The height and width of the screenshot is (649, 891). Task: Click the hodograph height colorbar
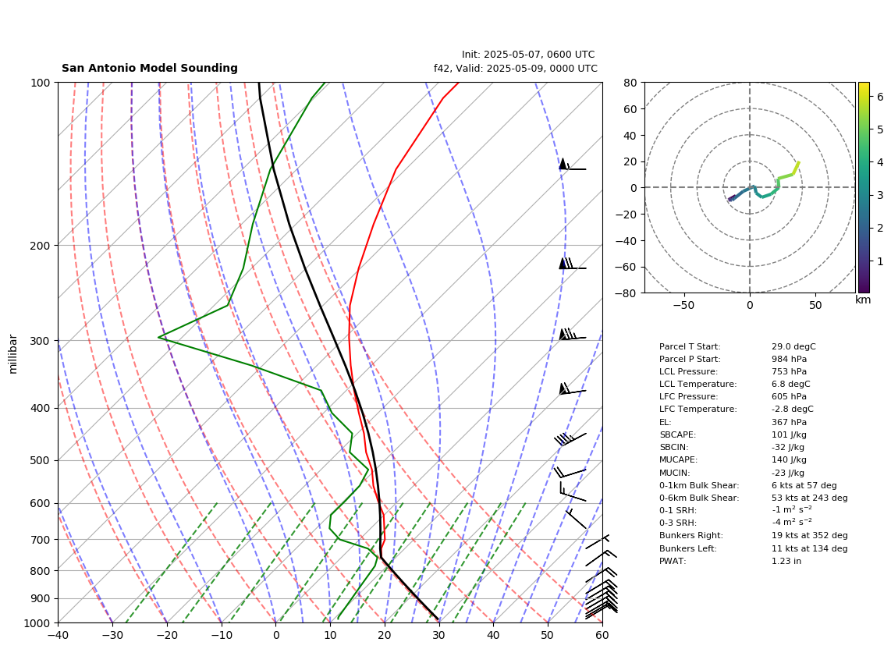point(864,187)
